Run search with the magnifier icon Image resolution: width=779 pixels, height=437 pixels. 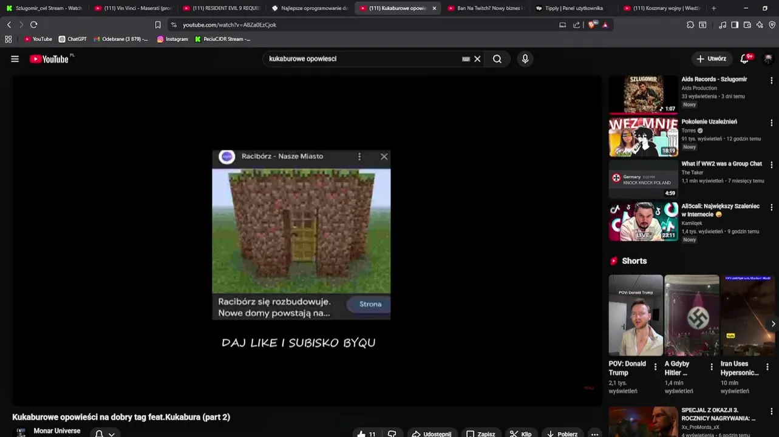497,59
